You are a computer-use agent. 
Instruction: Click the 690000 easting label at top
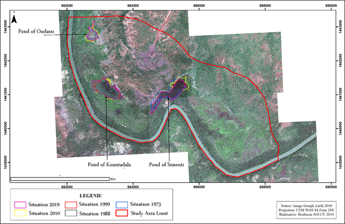[x=331, y=6]
